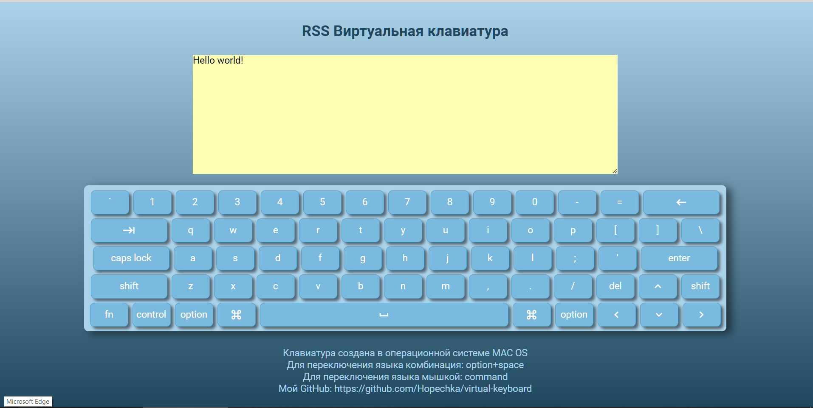Click the textarea resize handle corner
The image size is (813, 408).
tap(614, 171)
